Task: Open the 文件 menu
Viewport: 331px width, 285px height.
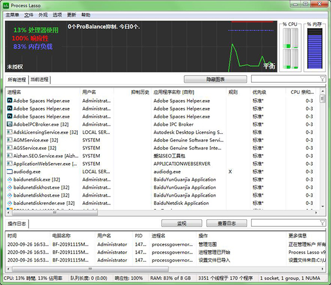Action: (x=29, y=15)
